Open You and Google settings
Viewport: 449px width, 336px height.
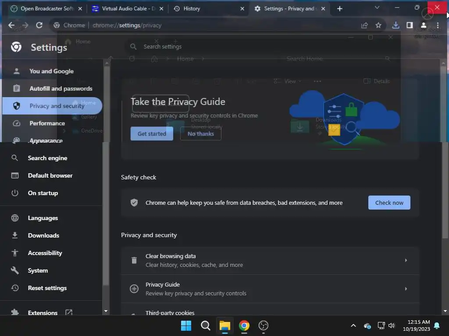[x=52, y=71]
